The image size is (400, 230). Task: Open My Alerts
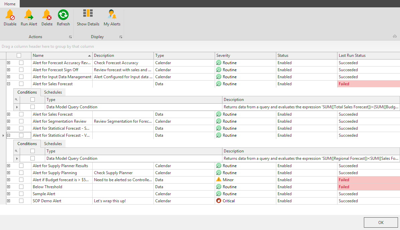click(112, 18)
